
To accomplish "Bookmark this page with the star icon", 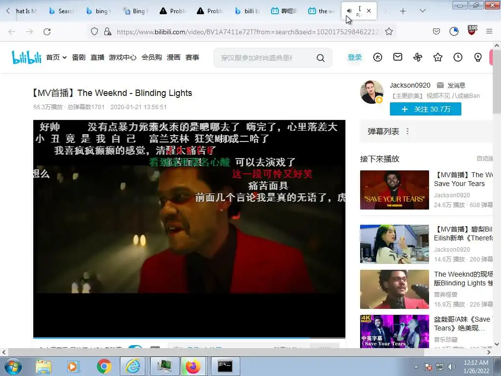I will pos(389,32).
